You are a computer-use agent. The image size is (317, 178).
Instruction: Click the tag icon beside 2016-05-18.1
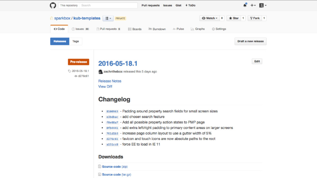click(70, 71)
